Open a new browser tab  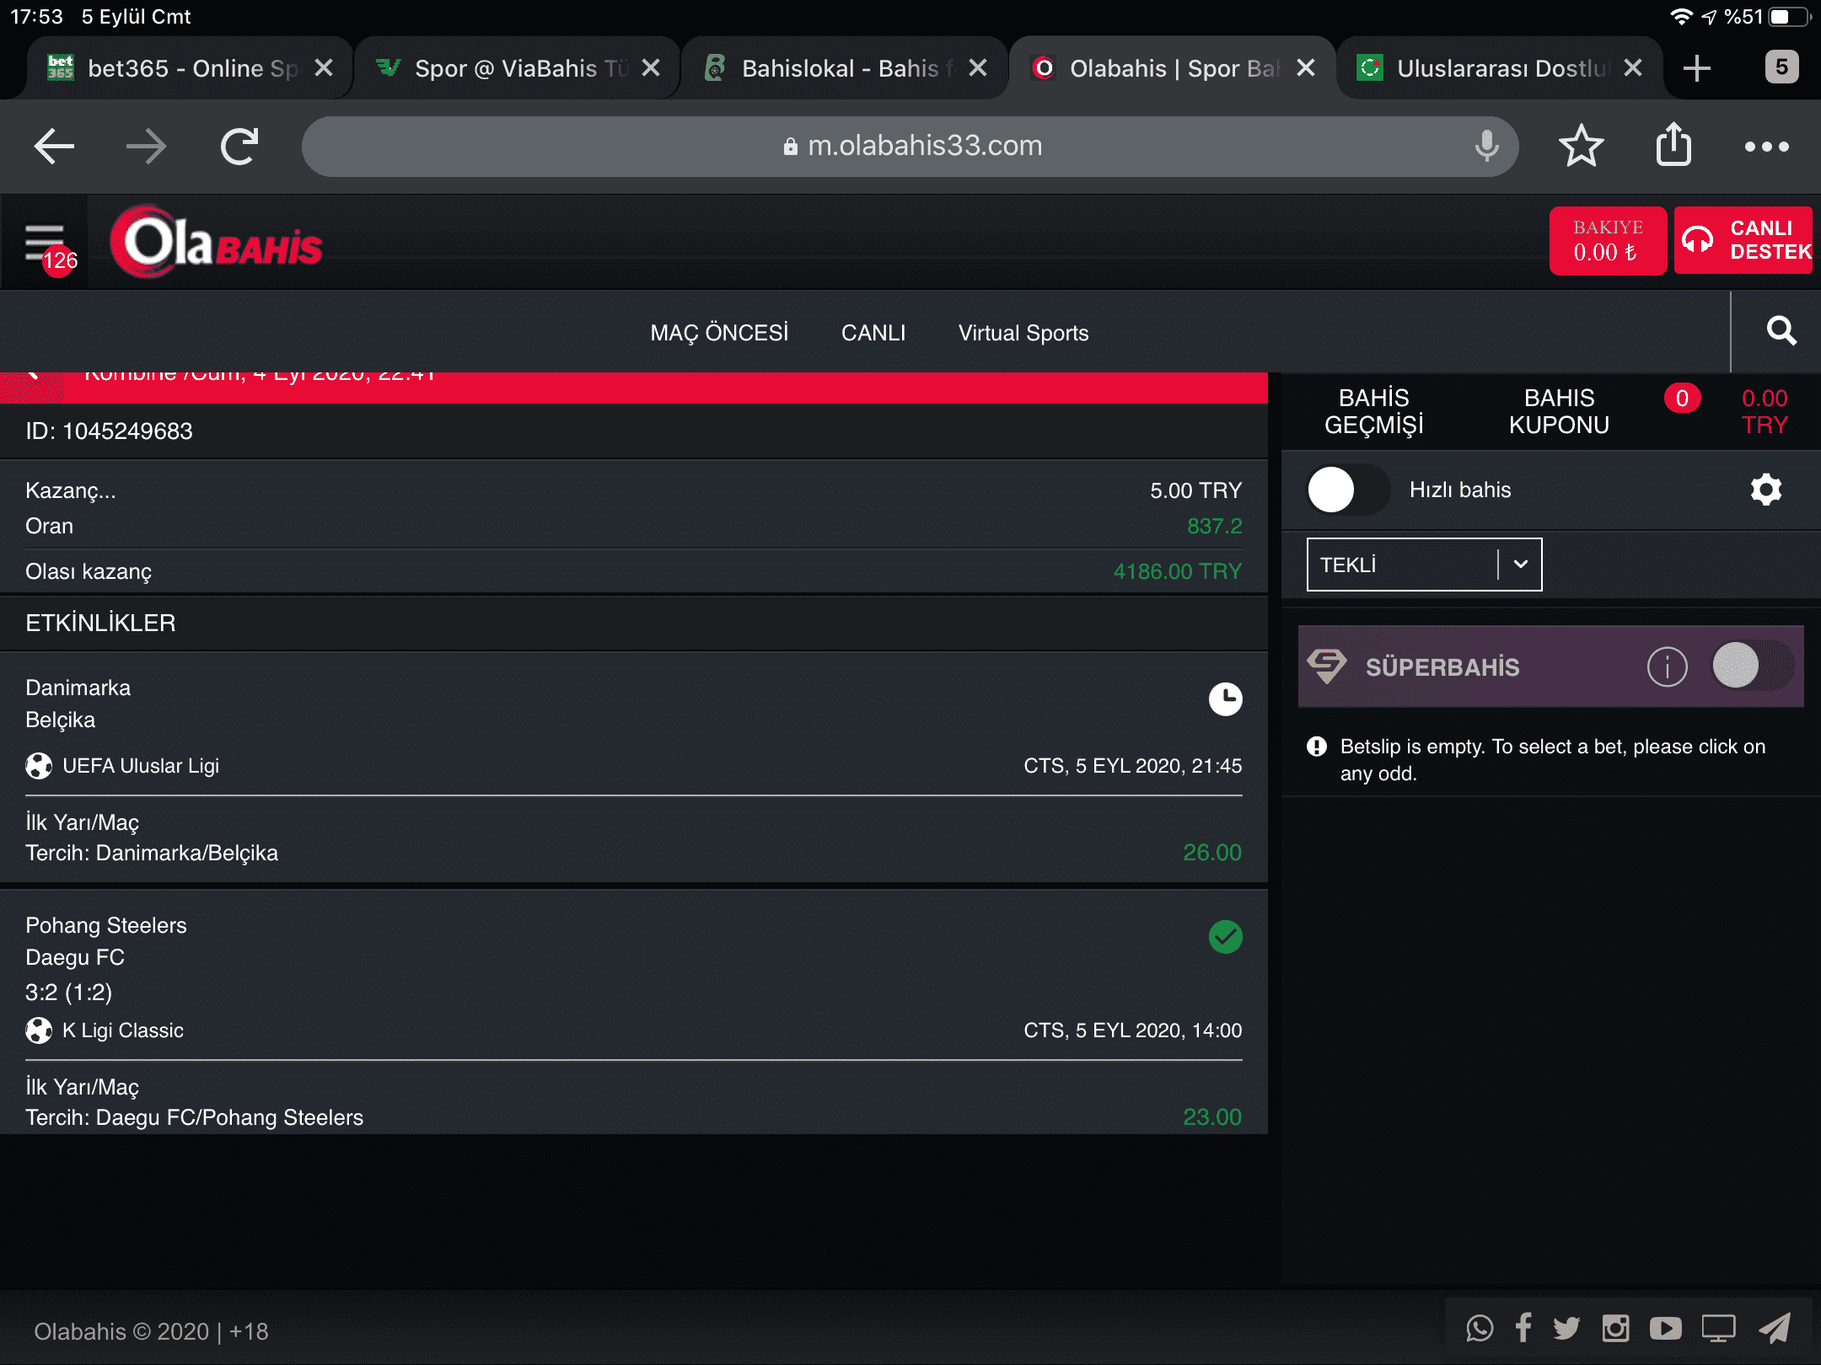click(x=1696, y=68)
